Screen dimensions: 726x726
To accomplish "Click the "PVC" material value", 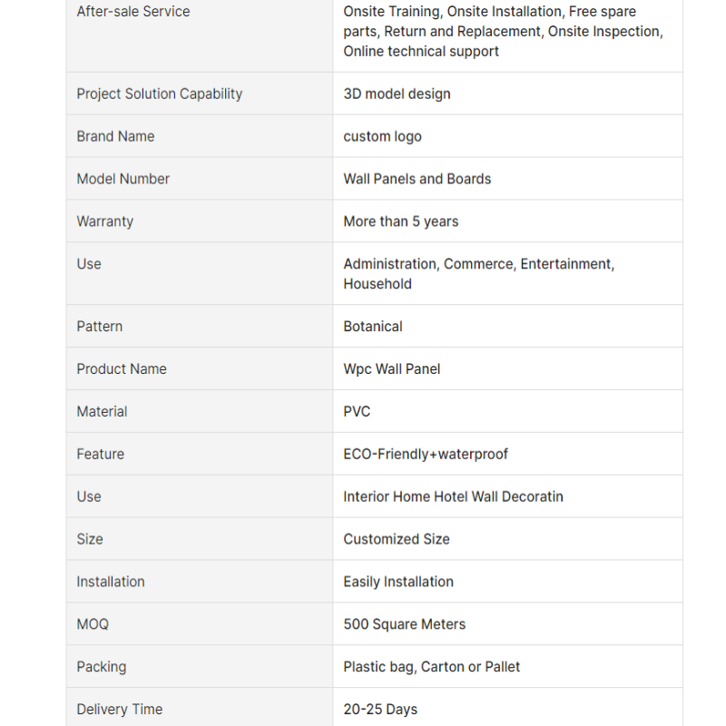I will [x=357, y=411].
